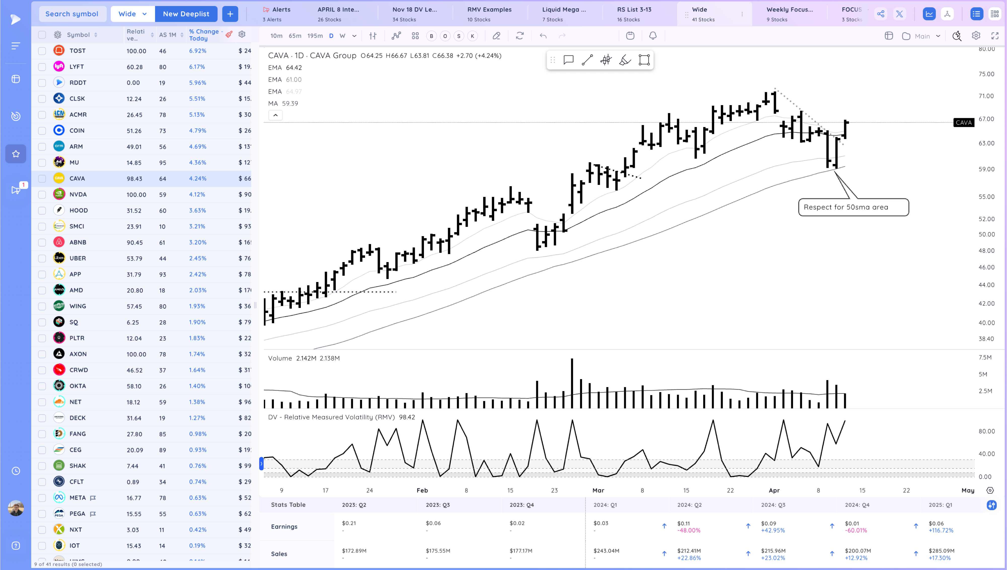Check the TOST row checkbox

click(42, 51)
